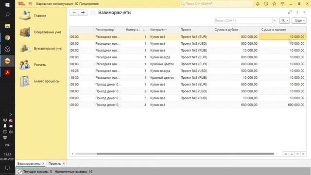Image resolution: width=311 pixels, height=175 pixels.
Task: Open the Windows action center icon
Action: point(7,168)
